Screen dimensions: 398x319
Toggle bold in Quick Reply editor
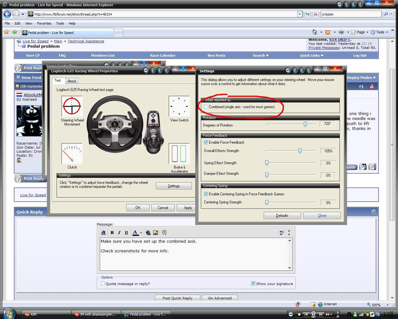(x=112, y=233)
